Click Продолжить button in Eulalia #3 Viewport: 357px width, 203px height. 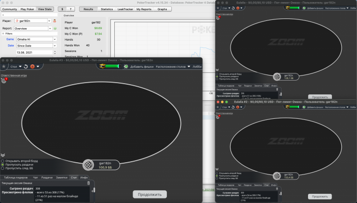coord(150,194)
